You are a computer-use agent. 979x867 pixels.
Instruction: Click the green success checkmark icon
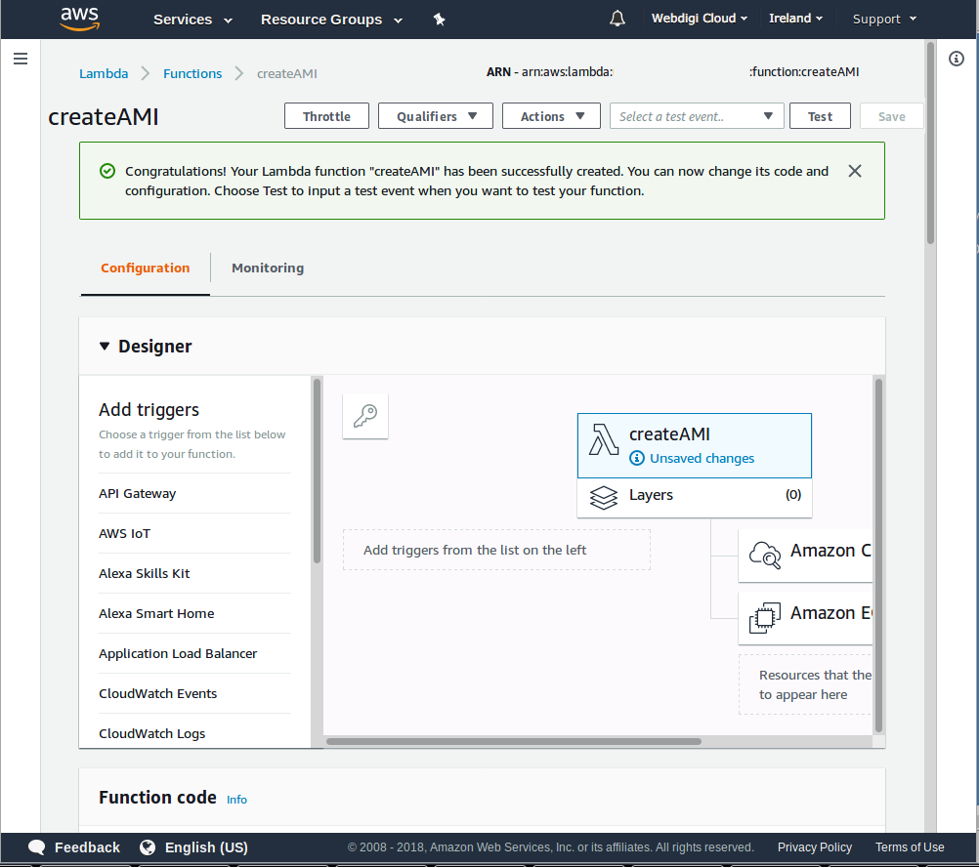click(x=107, y=171)
